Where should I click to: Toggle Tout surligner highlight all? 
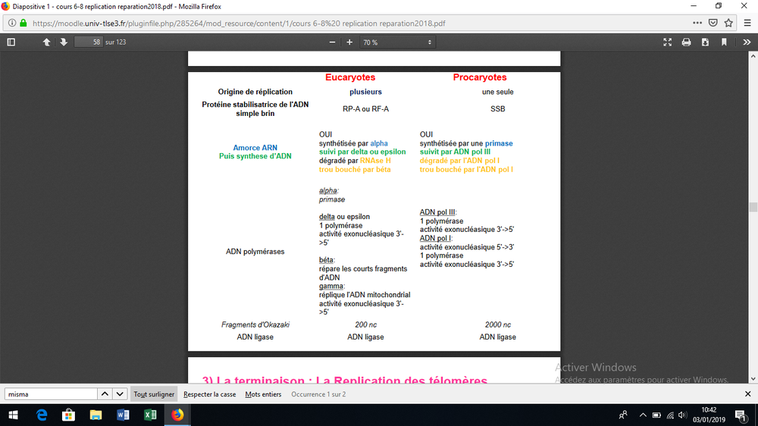[x=154, y=394]
